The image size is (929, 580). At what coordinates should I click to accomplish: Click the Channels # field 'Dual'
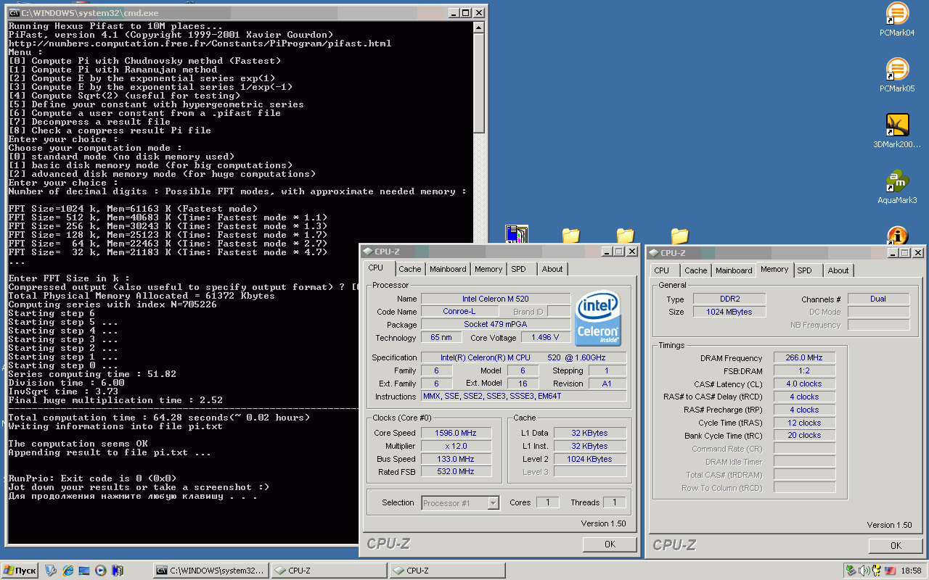coord(878,299)
